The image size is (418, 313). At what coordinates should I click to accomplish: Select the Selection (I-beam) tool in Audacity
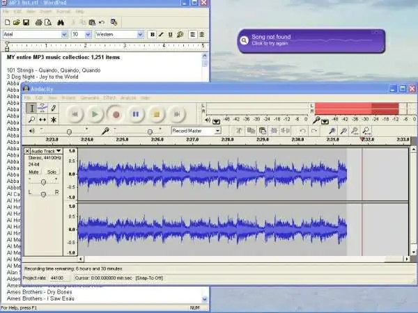click(x=32, y=109)
